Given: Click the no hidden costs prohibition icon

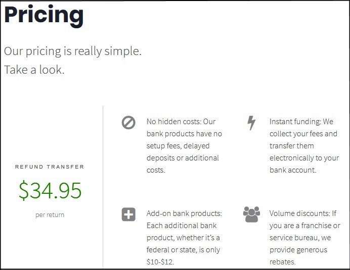Looking at the screenshot, I should [128, 123].
